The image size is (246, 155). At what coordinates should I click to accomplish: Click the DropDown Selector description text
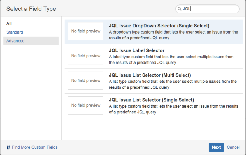(173, 35)
